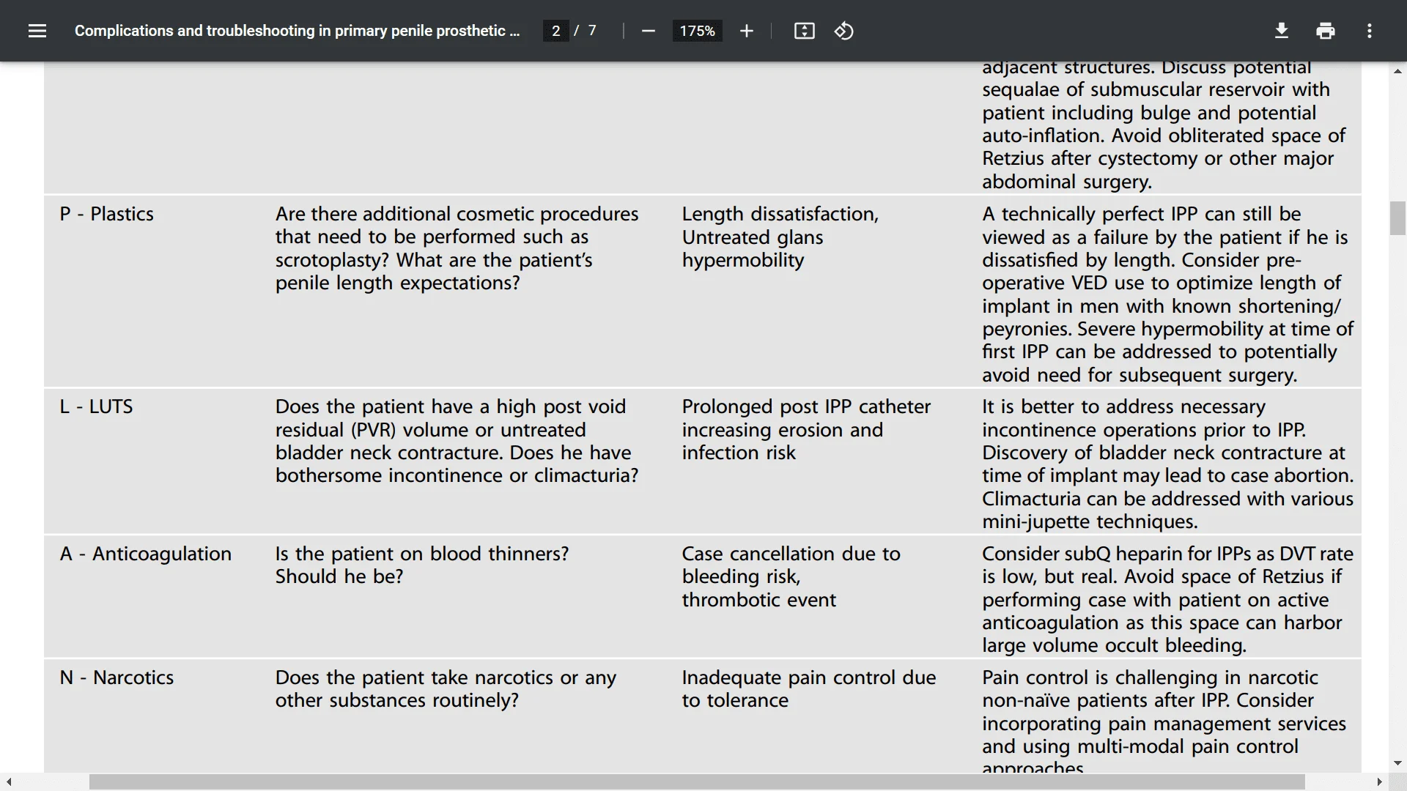Download the PDF document
Viewport: 1407px width, 791px height.
tap(1281, 31)
